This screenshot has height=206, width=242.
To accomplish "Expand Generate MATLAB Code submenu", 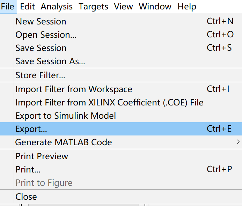I will point(64,142).
